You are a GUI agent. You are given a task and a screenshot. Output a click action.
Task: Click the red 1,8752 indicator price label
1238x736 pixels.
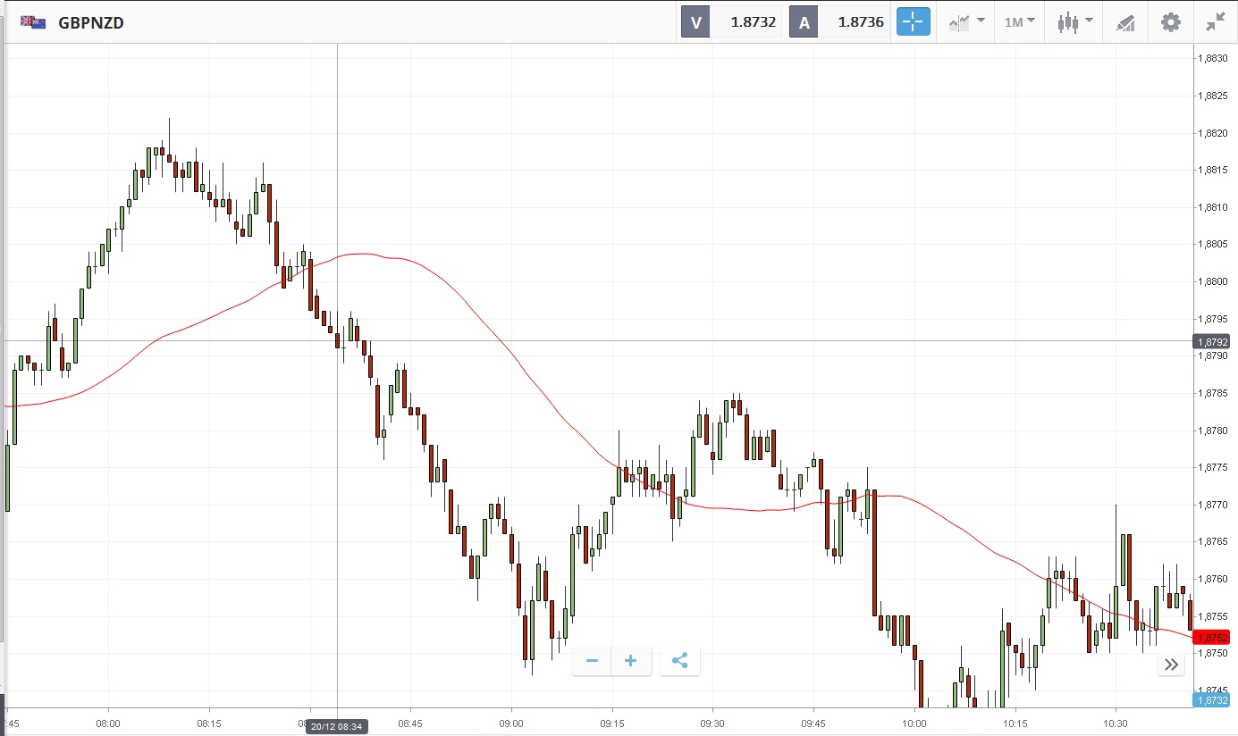coord(1211,638)
